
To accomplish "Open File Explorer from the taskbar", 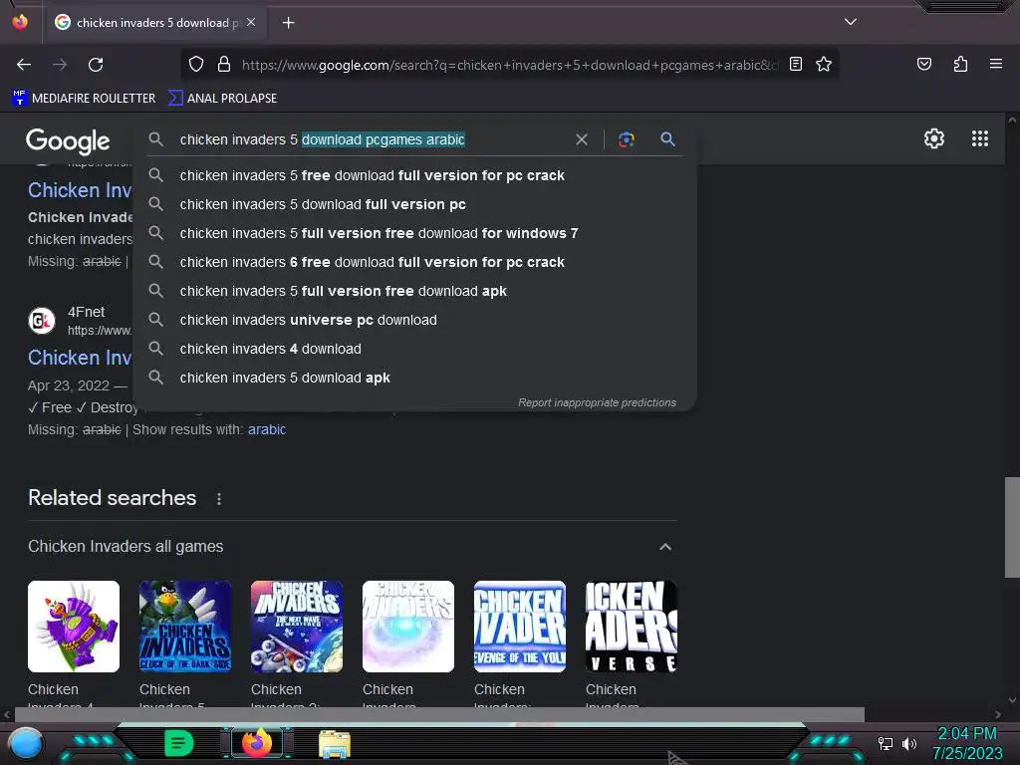I will 335,743.
